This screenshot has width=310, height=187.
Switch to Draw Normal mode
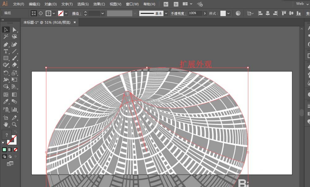[x=4, y=157]
